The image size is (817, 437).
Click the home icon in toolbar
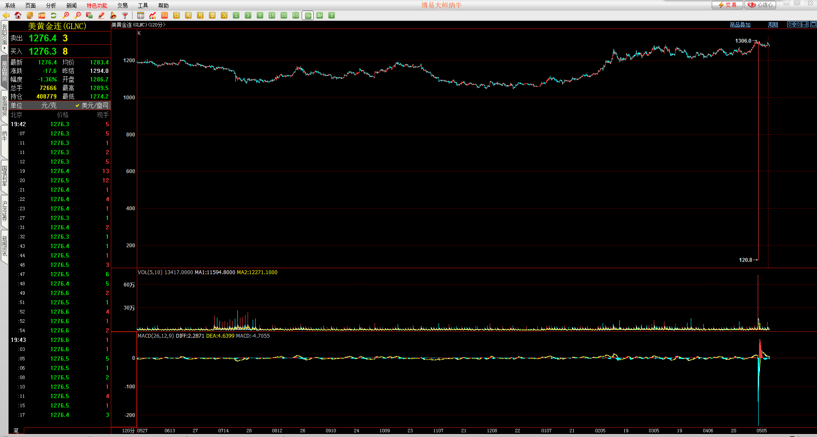point(18,15)
